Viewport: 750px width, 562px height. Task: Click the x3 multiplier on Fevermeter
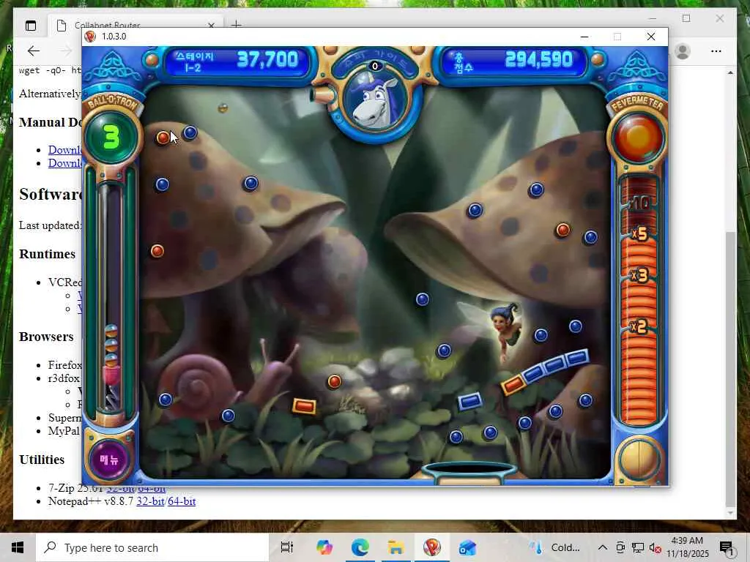[639, 276]
